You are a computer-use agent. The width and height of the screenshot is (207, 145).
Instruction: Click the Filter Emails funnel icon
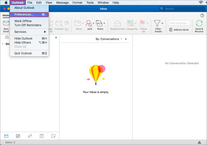157,23
